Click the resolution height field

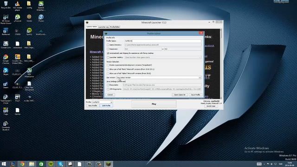(182, 49)
